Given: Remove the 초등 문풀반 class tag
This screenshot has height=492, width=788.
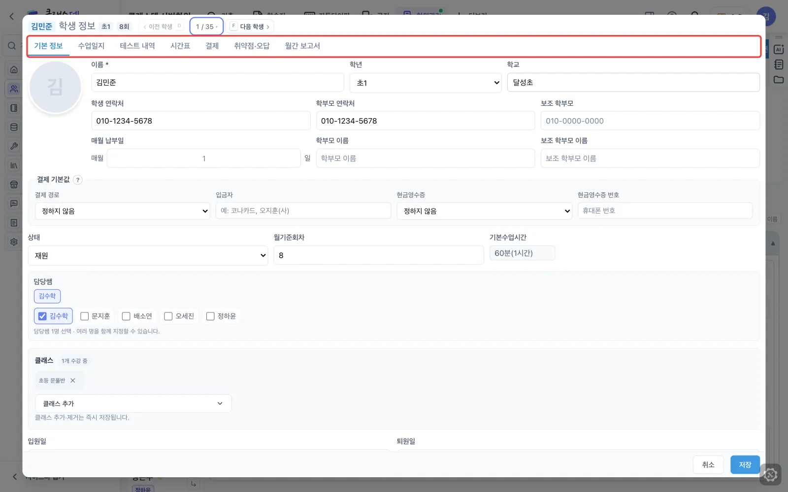Looking at the screenshot, I should pyautogui.click(x=73, y=380).
